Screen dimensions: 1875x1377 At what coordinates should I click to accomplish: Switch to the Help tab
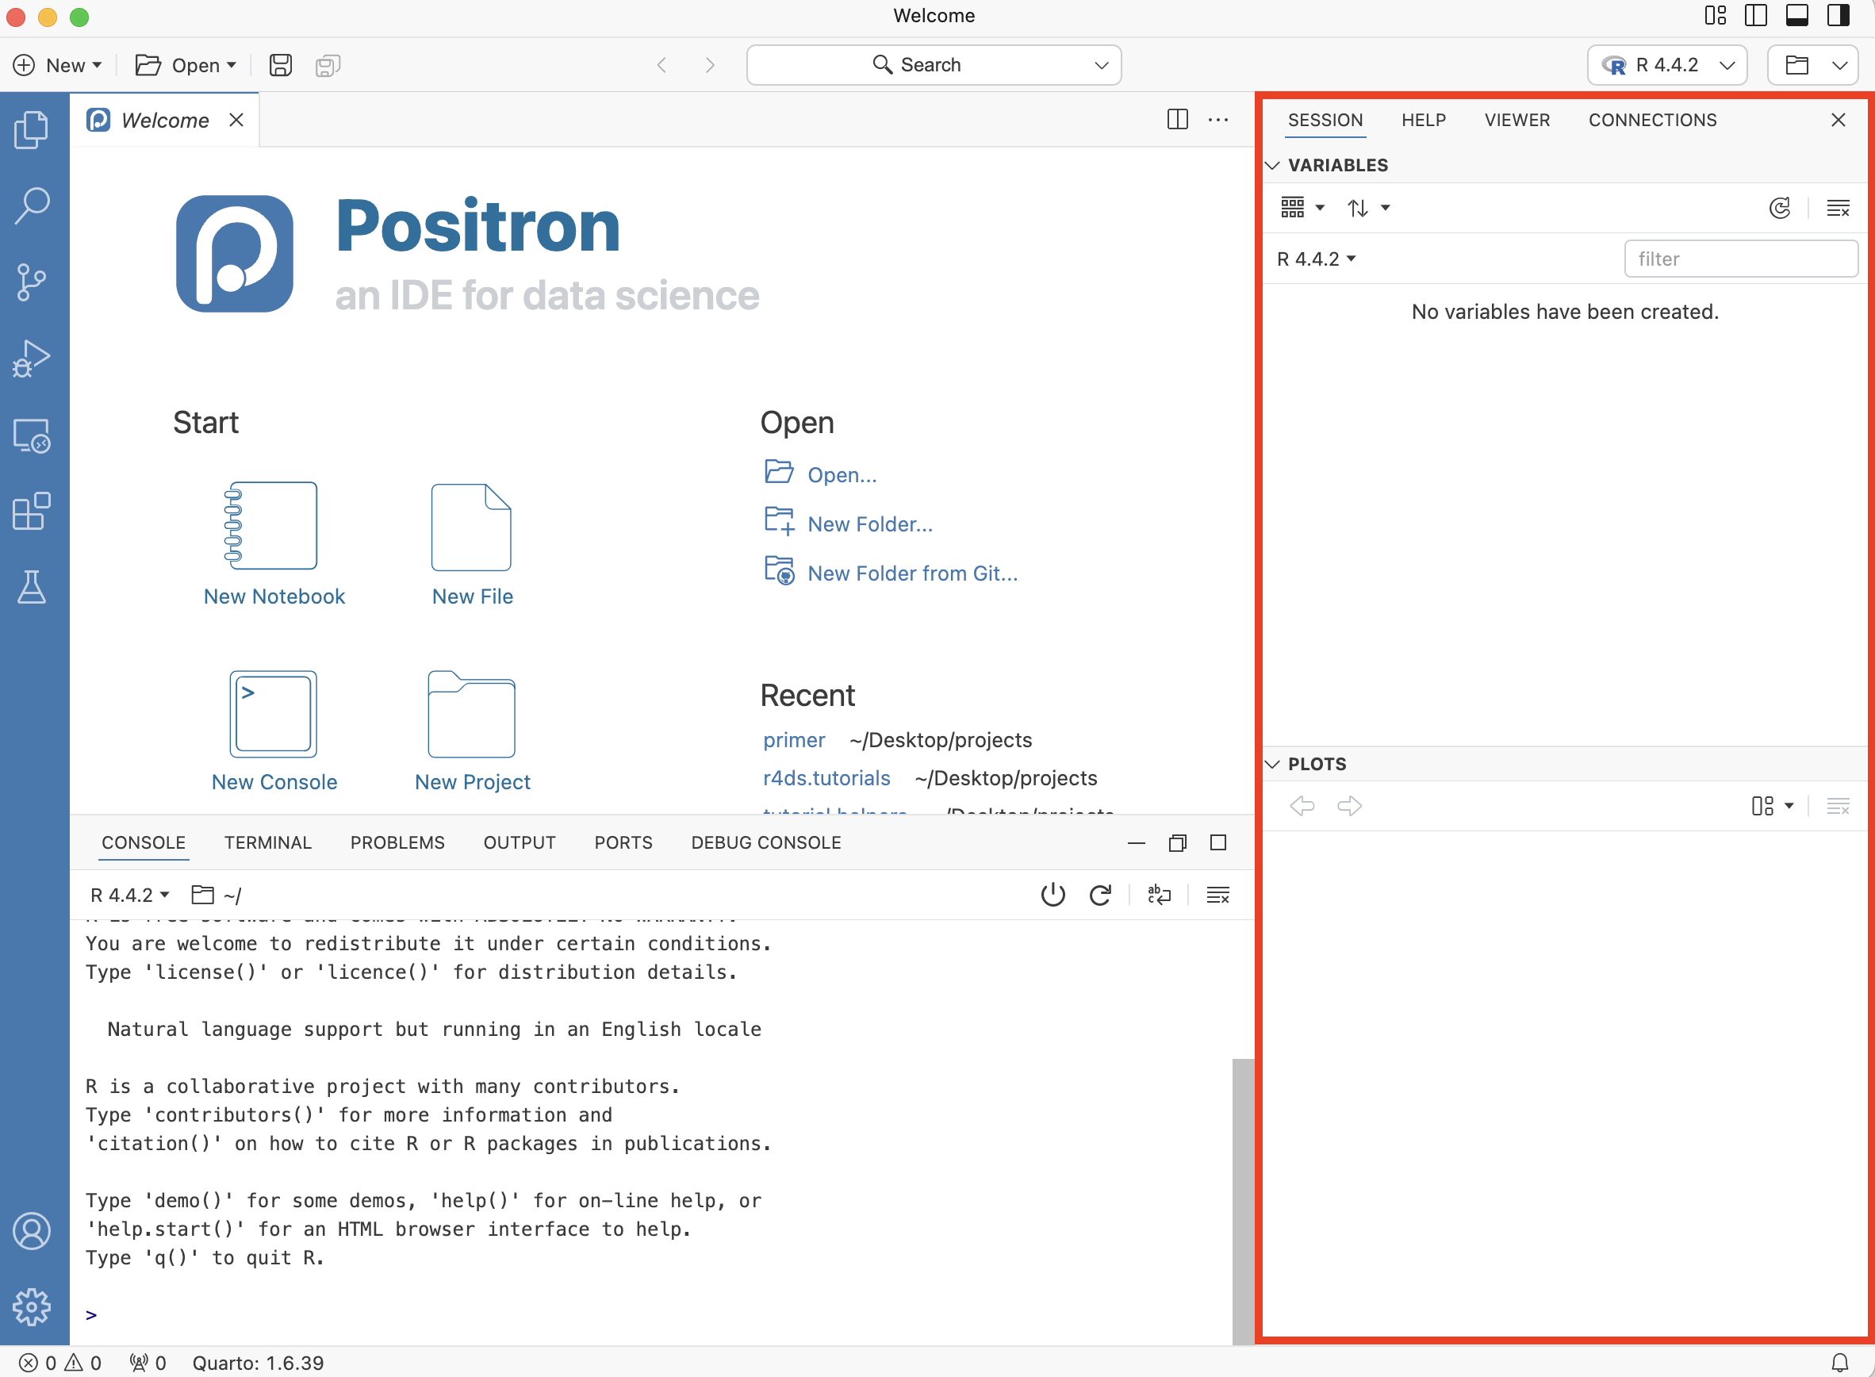(1424, 120)
